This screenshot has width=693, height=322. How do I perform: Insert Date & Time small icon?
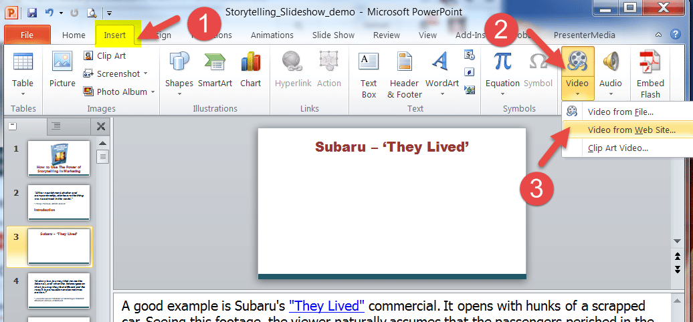pyautogui.click(x=470, y=55)
